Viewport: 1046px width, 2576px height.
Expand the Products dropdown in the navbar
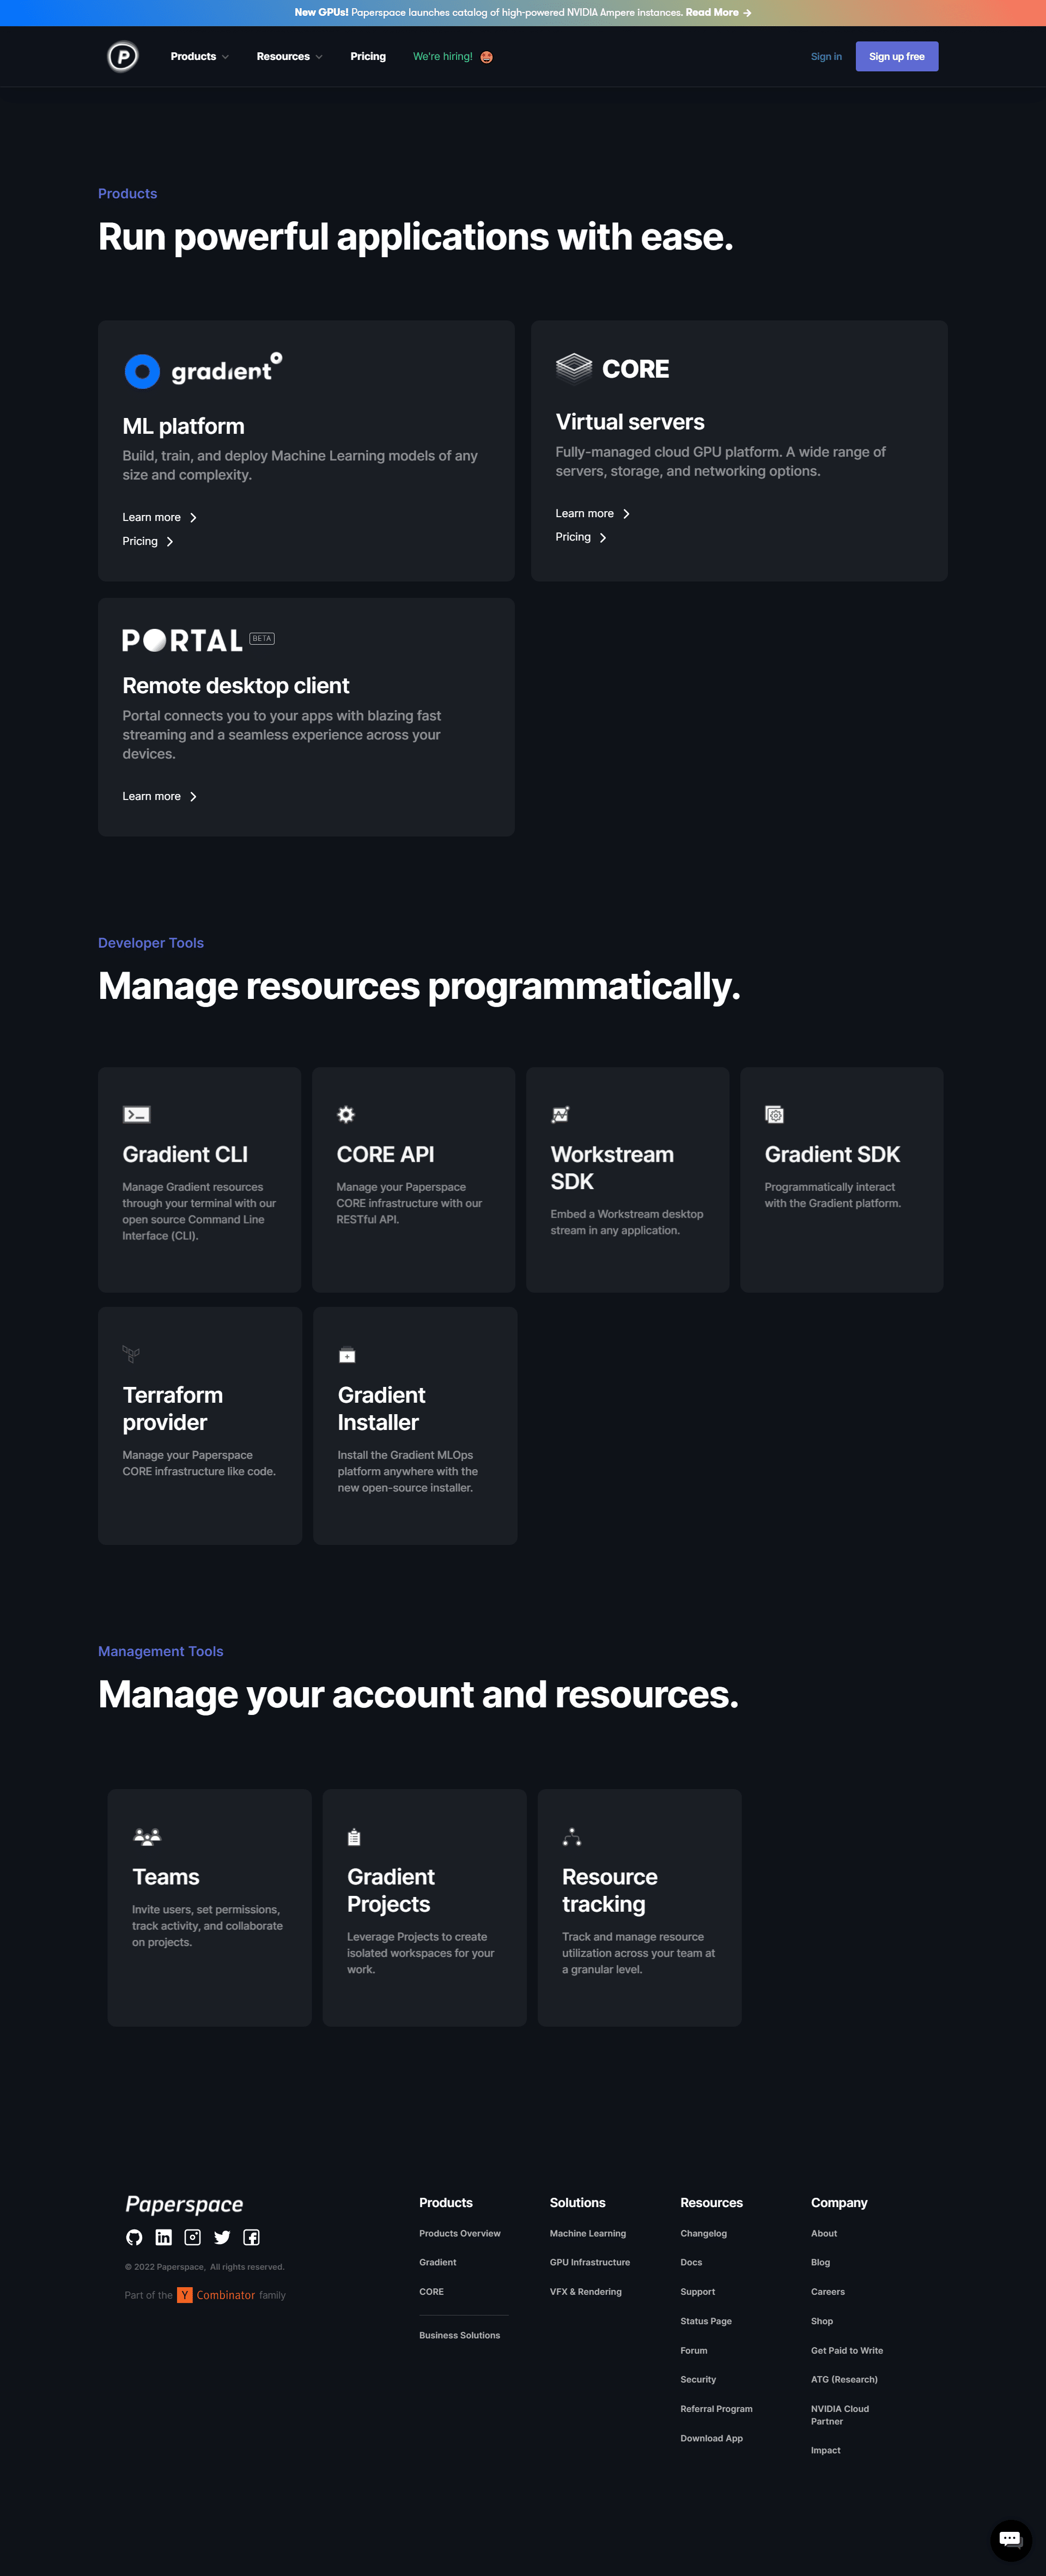click(x=199, y=56)
